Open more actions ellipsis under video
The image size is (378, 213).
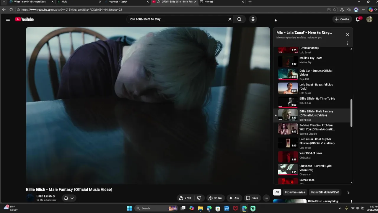click(266, 198)
